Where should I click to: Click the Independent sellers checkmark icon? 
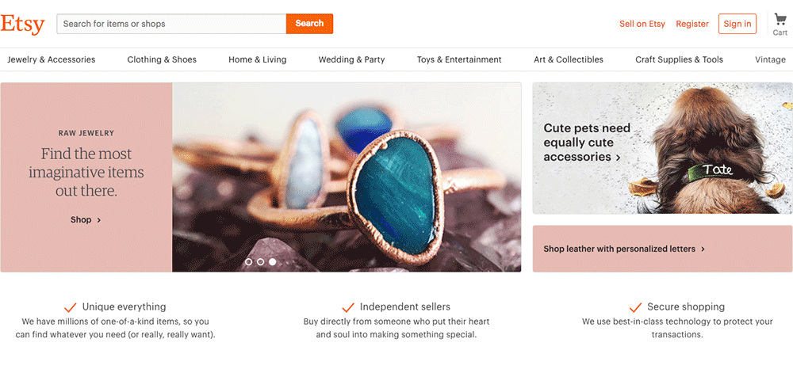(347, 307)
